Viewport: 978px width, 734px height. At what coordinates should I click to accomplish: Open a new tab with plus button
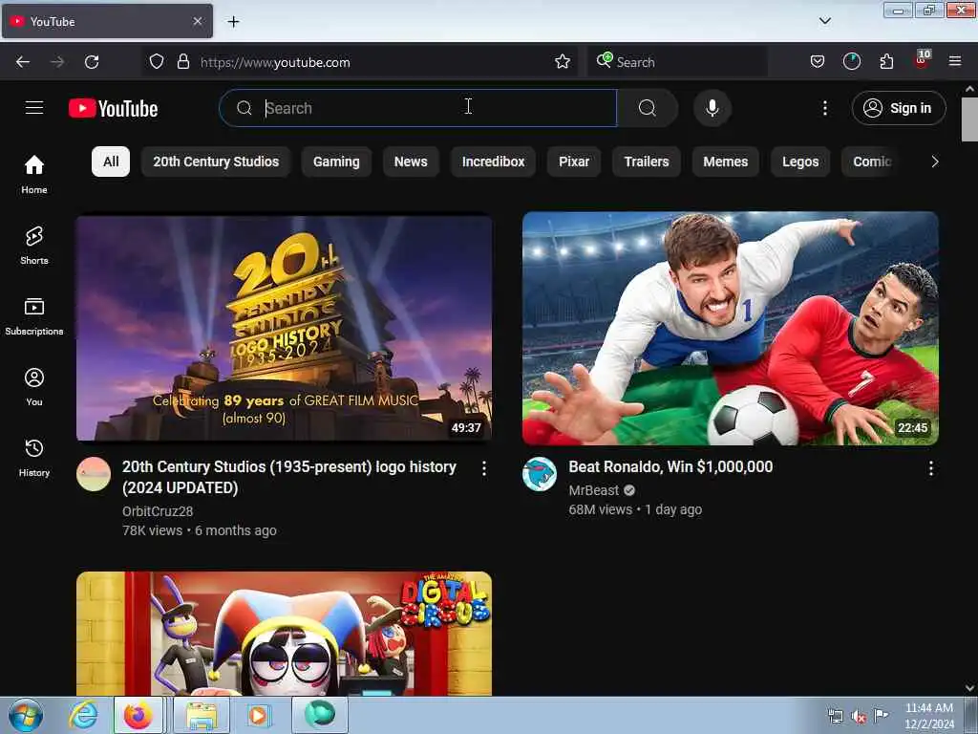233,22
